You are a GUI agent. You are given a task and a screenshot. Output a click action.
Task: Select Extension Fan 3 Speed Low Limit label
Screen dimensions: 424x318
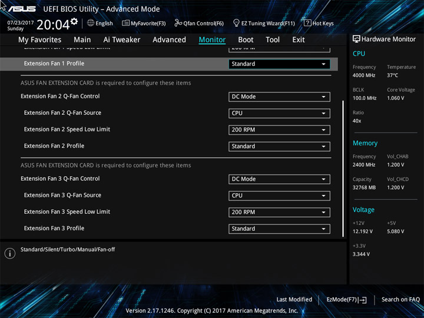[x=67, y=212]
